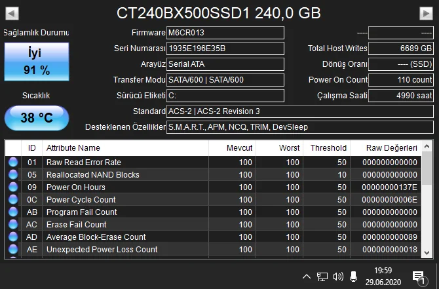This screenshot has width=439, height=289.
Task: Sort by the ID column header
Action: (31, 148)
